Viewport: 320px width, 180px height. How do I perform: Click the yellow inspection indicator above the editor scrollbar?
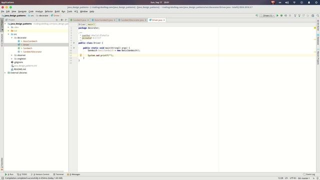point(315,28)
